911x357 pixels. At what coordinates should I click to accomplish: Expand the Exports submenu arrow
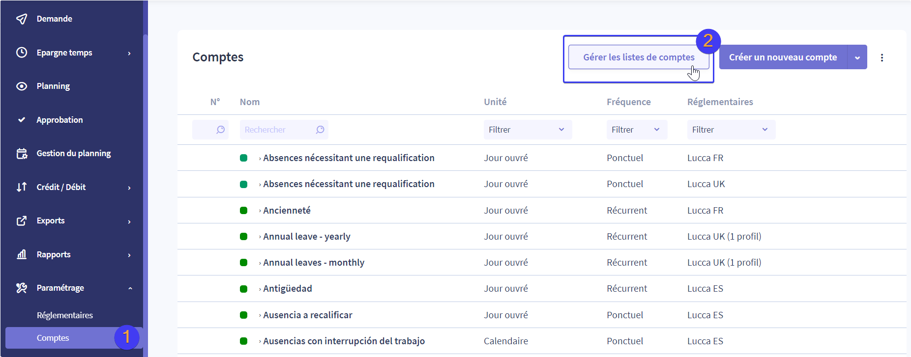129,221
